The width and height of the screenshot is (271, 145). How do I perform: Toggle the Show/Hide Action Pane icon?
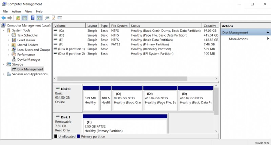point(39,18)
